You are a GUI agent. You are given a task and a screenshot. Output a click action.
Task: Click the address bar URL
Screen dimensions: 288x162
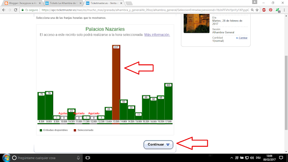(x=145, y=10)
